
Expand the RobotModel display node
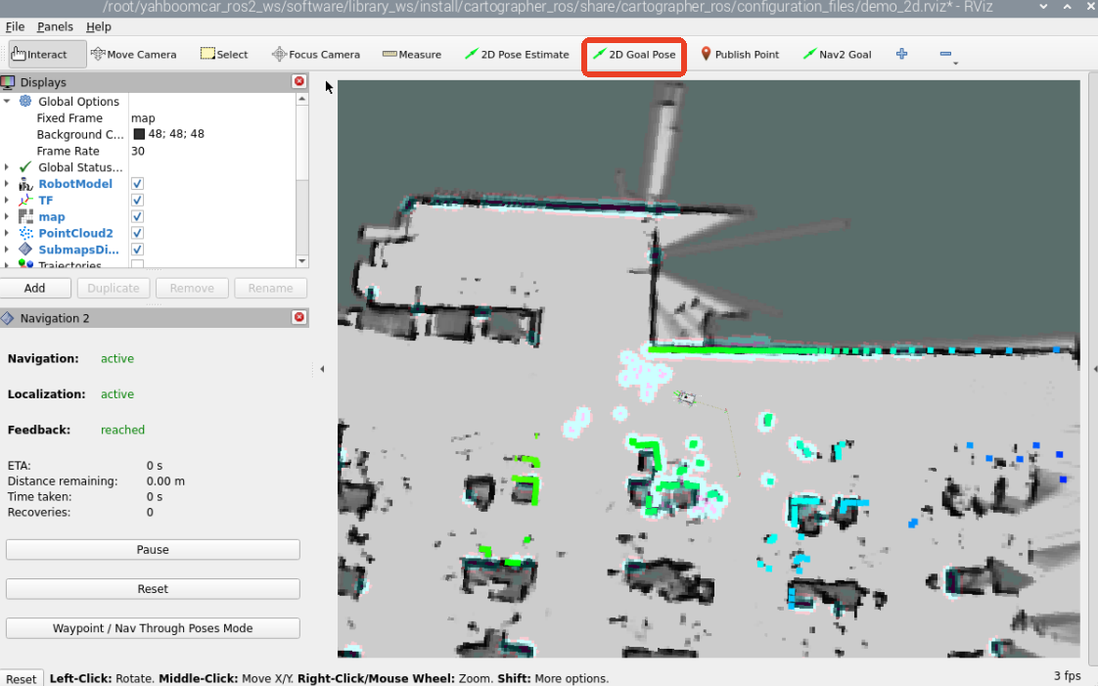7,183
